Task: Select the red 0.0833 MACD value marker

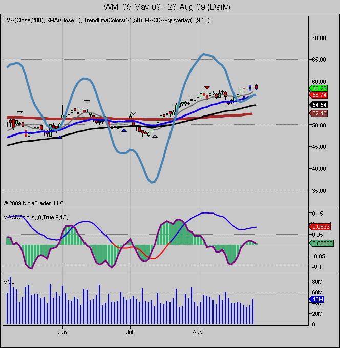Action: pos(320,227)
